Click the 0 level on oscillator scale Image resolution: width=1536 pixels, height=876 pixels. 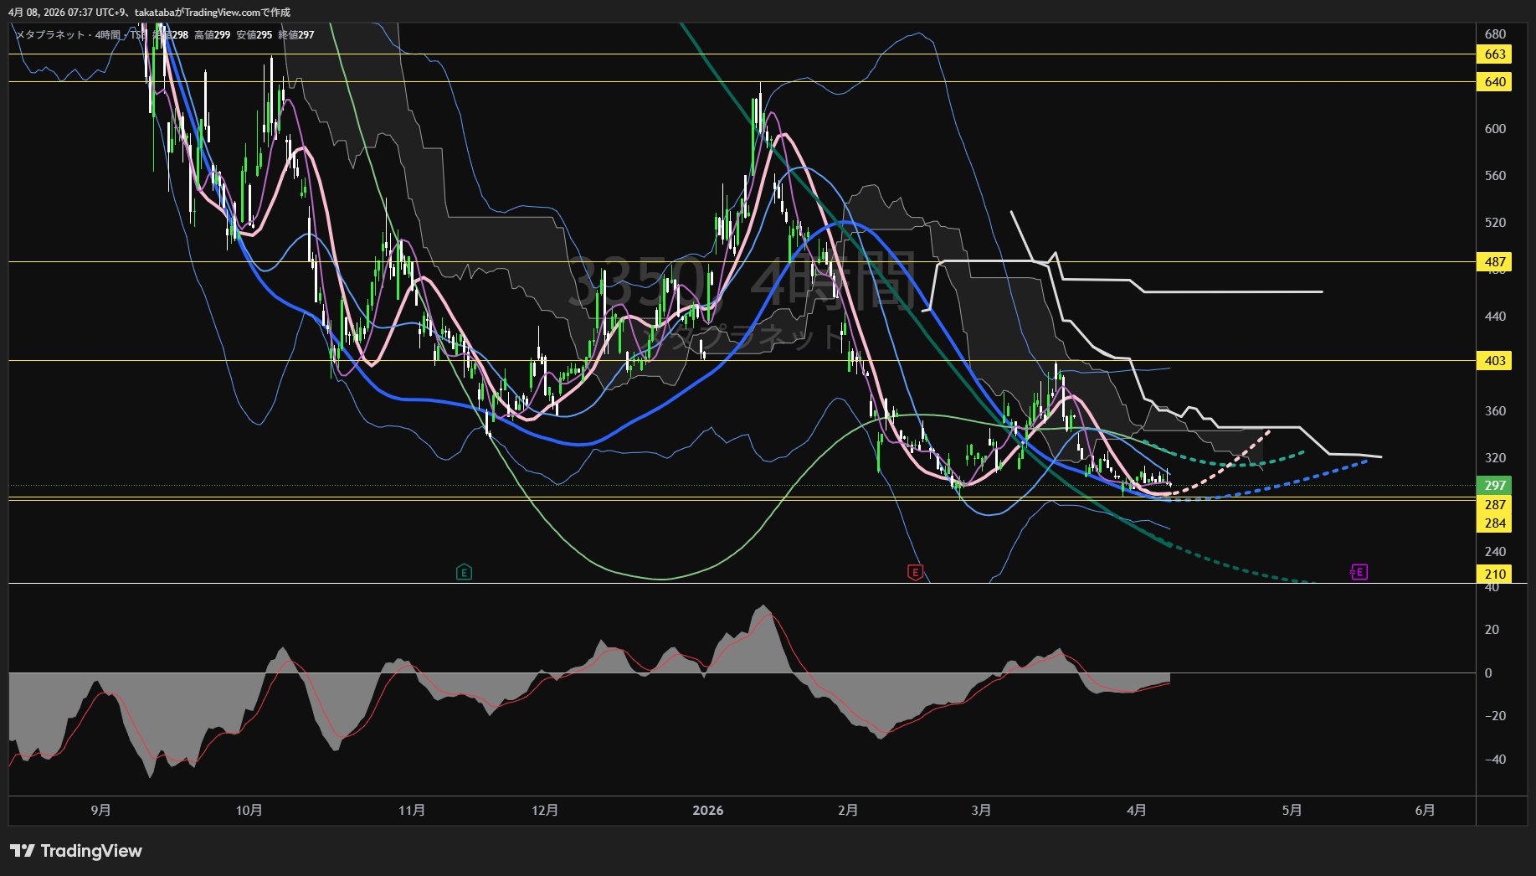[1487, 673]
